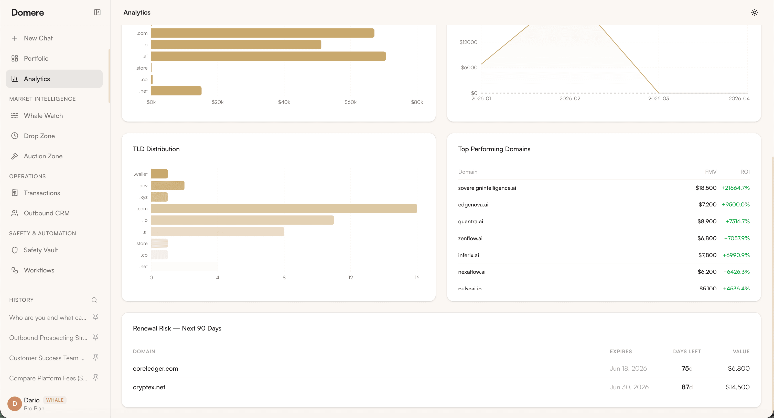Switch color theme with the sun icon
Image resolution: width=774 pixels, height=418 pixels.
pos(755,12)
